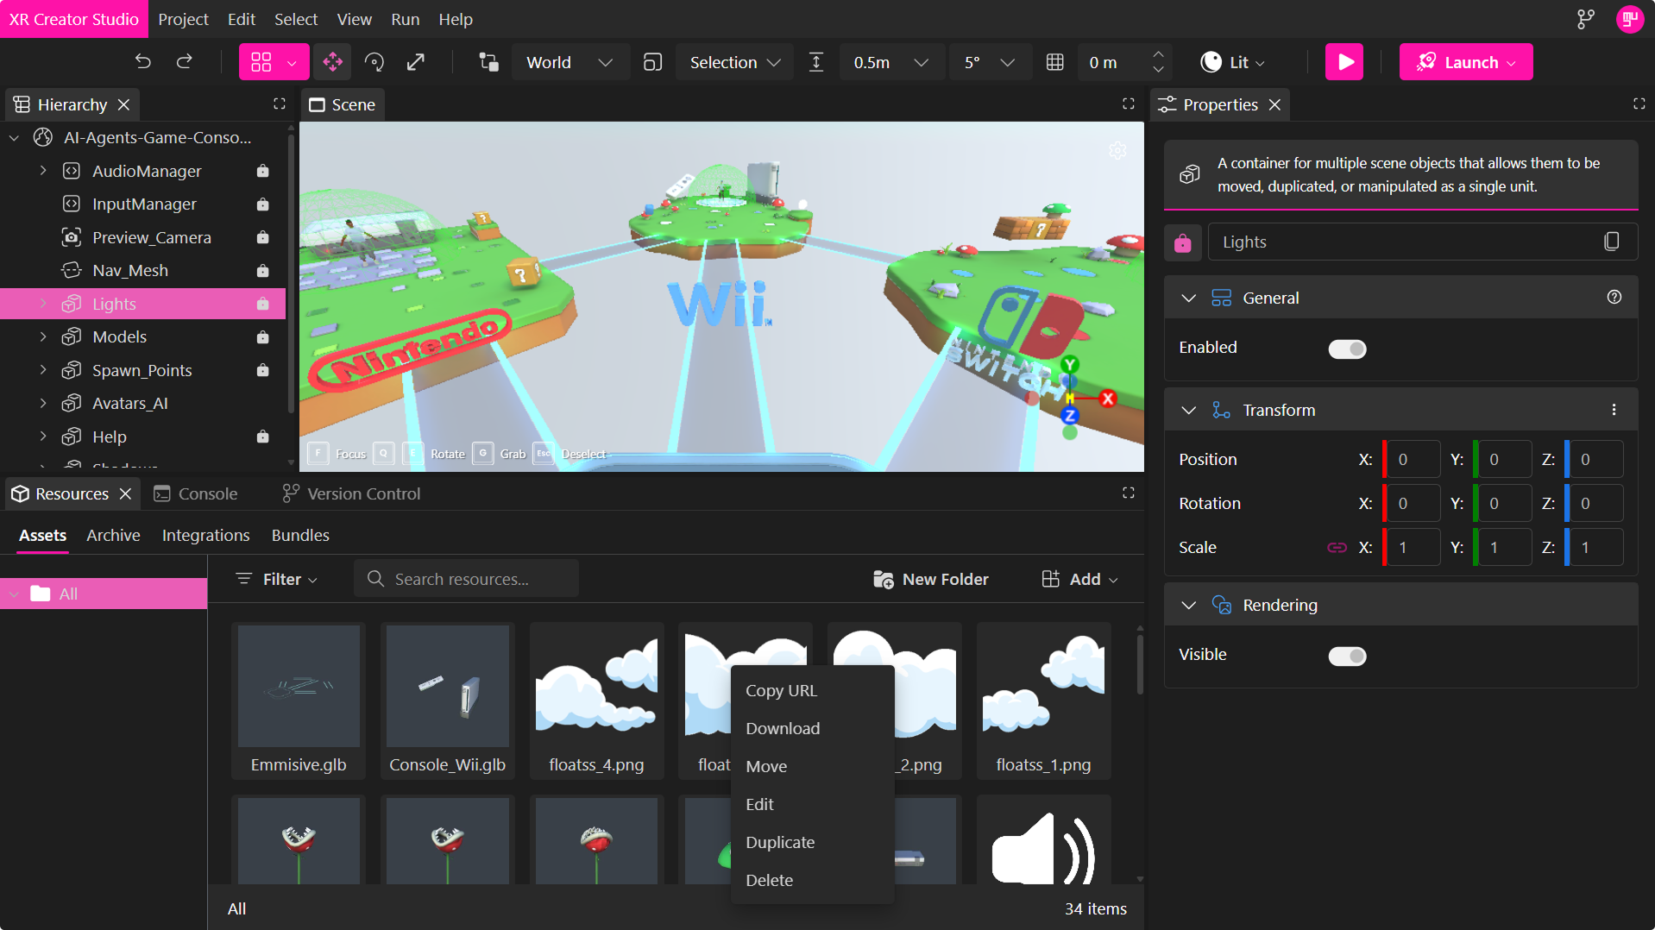Open Transform section three-dot menu
Image resolution: width=1655 pixels, height=930 pixels.
point(1614,410)
